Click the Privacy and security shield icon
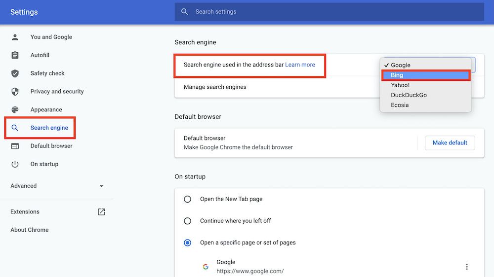This screenshot has width=494, height=277. (15, 92)
